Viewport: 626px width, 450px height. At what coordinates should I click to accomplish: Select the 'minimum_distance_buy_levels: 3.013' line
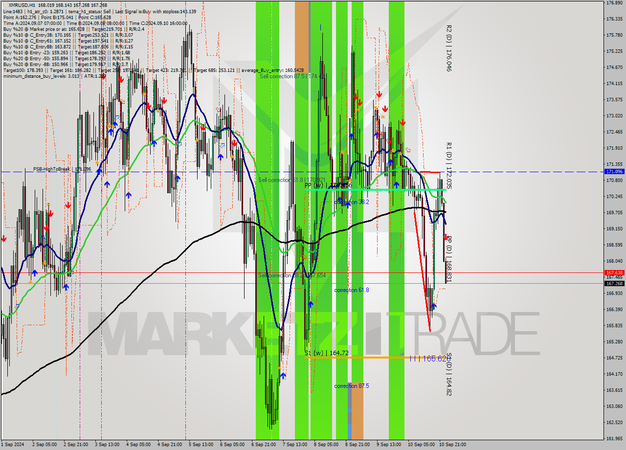pyautogui.click(x=54, y=76)
